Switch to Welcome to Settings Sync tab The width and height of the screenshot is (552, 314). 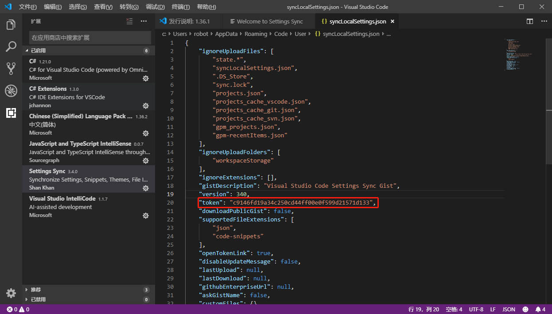point(269,21)
